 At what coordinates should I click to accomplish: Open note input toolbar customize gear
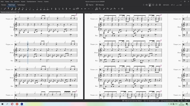pyautogui.click(x=122, y=9)
